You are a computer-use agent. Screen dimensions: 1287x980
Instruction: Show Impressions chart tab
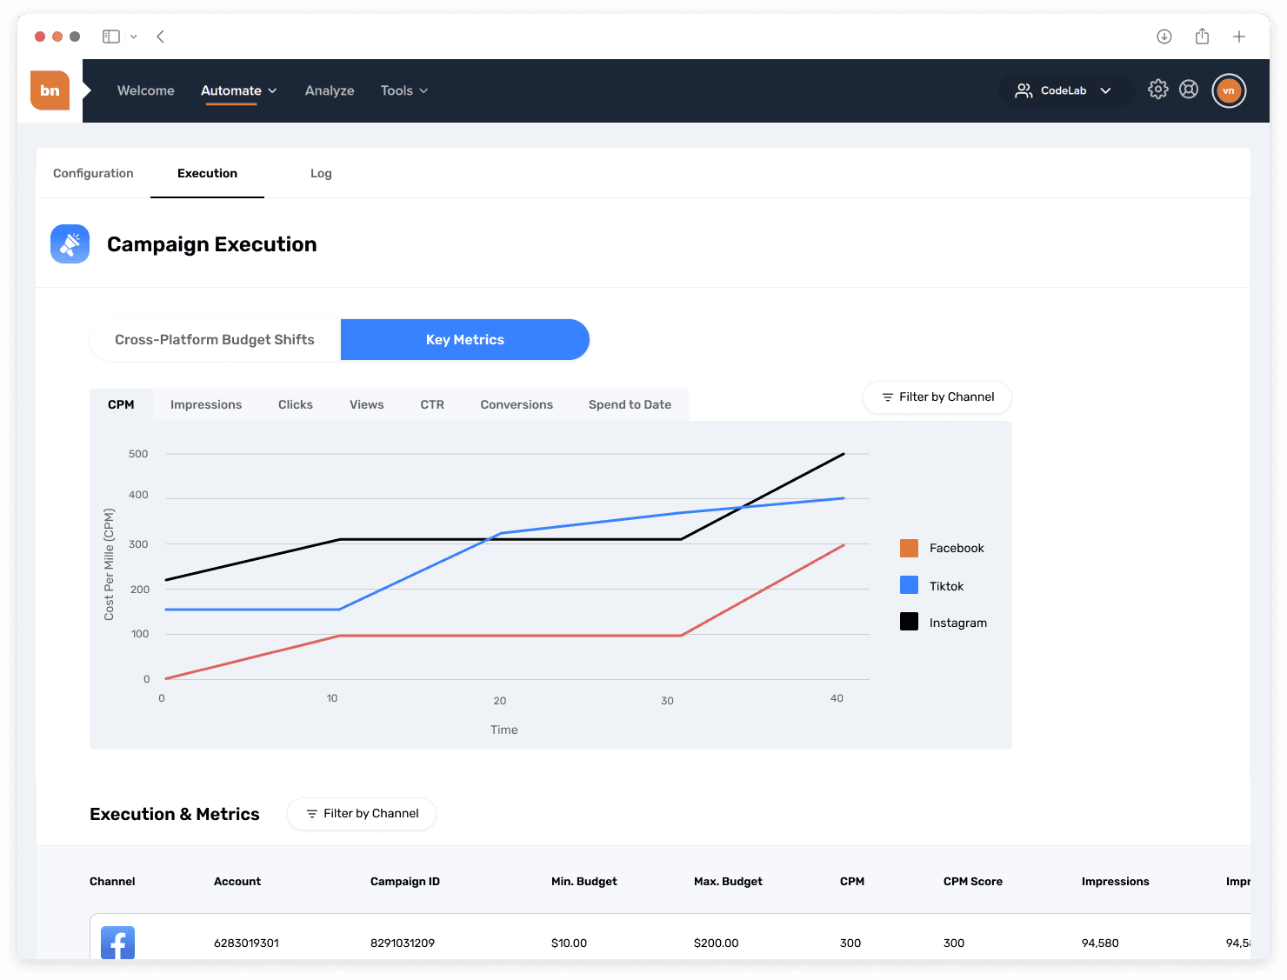coord(206,404)
